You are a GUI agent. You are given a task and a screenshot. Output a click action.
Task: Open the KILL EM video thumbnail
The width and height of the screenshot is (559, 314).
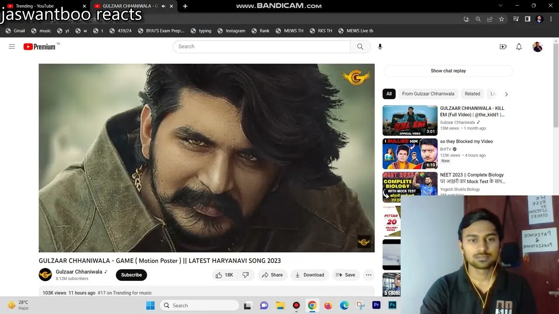tap(410, 120)
